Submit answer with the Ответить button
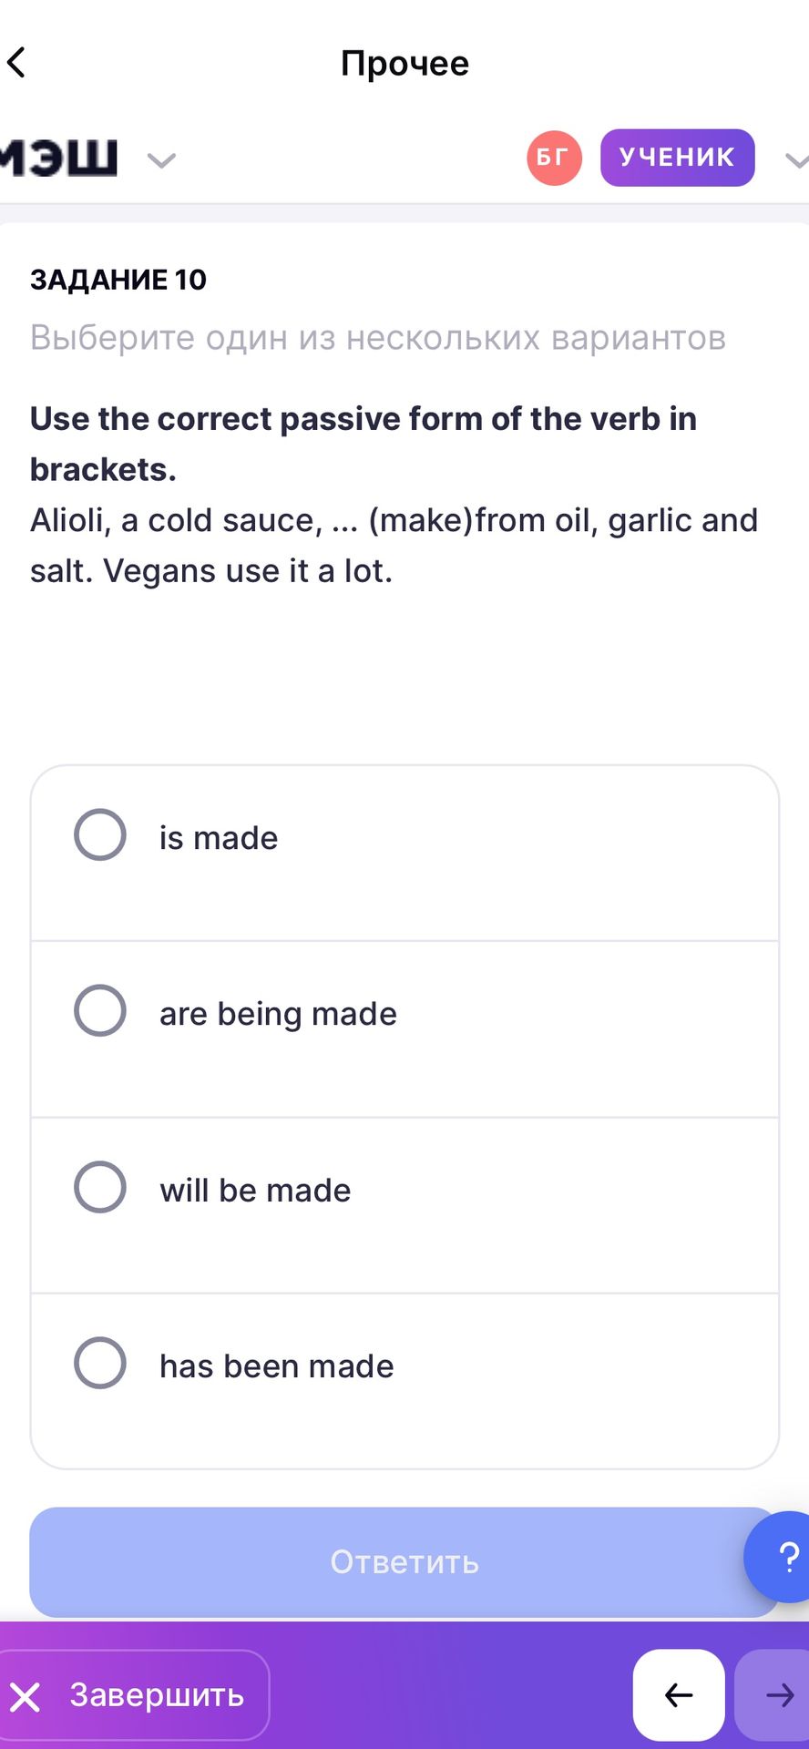The image size is (809, 1749). [x=404, y=1561]
